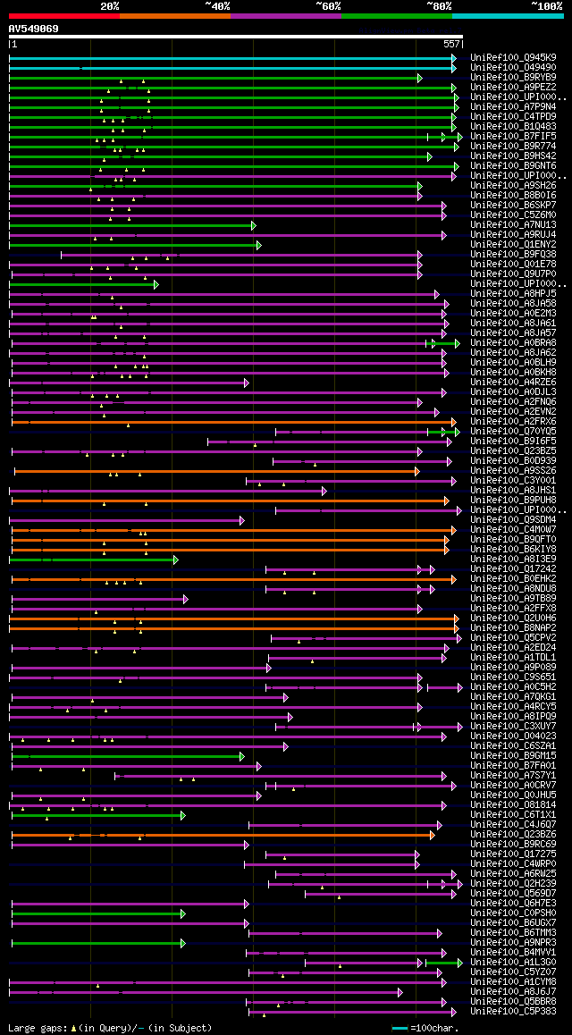Select the UniRef100_A8HPJ5 label
572x1035 pixels.
(x=513, y=294)
